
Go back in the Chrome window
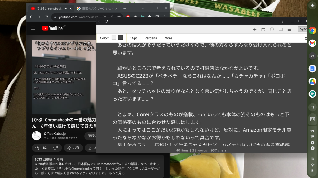32,17
